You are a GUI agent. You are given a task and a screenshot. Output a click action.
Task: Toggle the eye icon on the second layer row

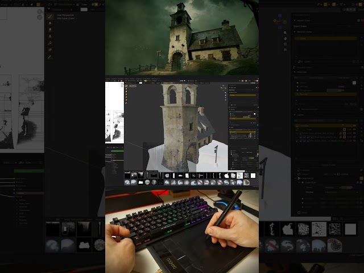pyautogui.click(x=354, y=129)
